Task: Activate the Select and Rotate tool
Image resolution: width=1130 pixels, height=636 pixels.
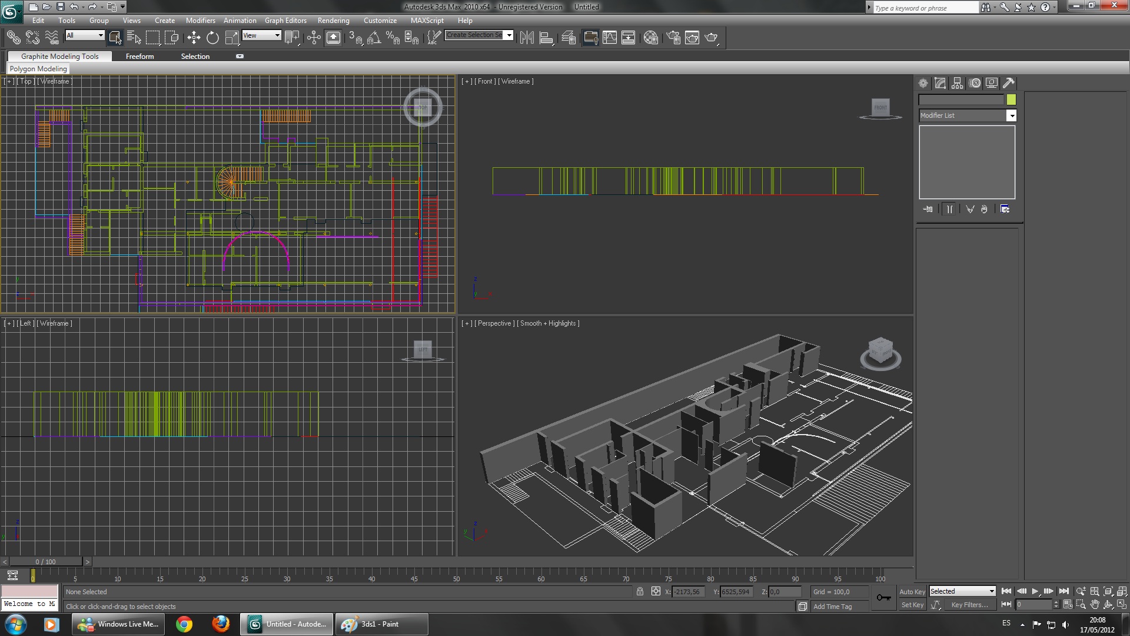Action: coord(212,38)
